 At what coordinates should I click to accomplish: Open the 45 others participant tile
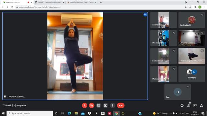(191, 74)
